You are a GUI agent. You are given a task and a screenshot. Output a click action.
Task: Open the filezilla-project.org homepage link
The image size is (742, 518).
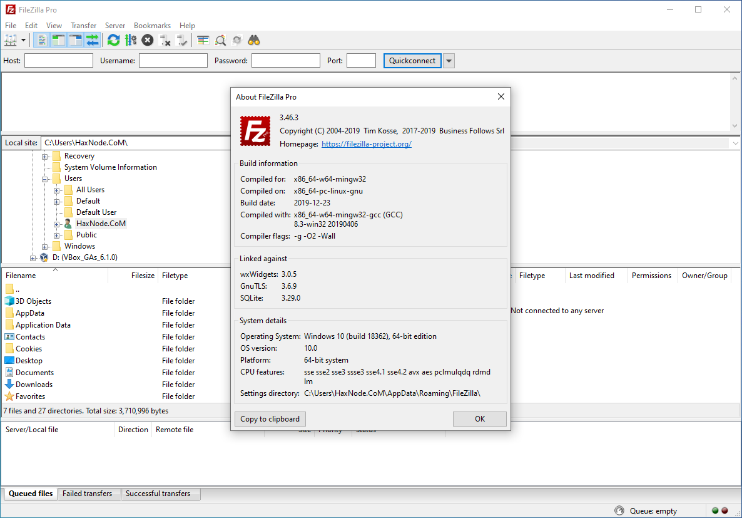(x=366, y=144)
